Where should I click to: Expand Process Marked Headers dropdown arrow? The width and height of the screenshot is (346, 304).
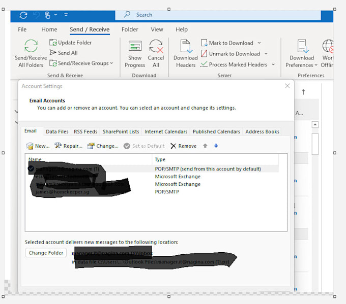273,64
